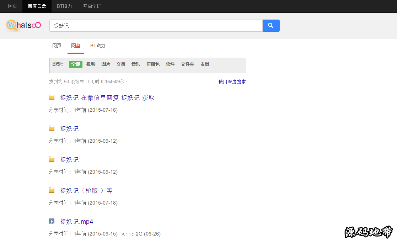The image size is (397, 243).
Task: Open the 捉妖记.mp4 result link
Action: coord(76,222)
